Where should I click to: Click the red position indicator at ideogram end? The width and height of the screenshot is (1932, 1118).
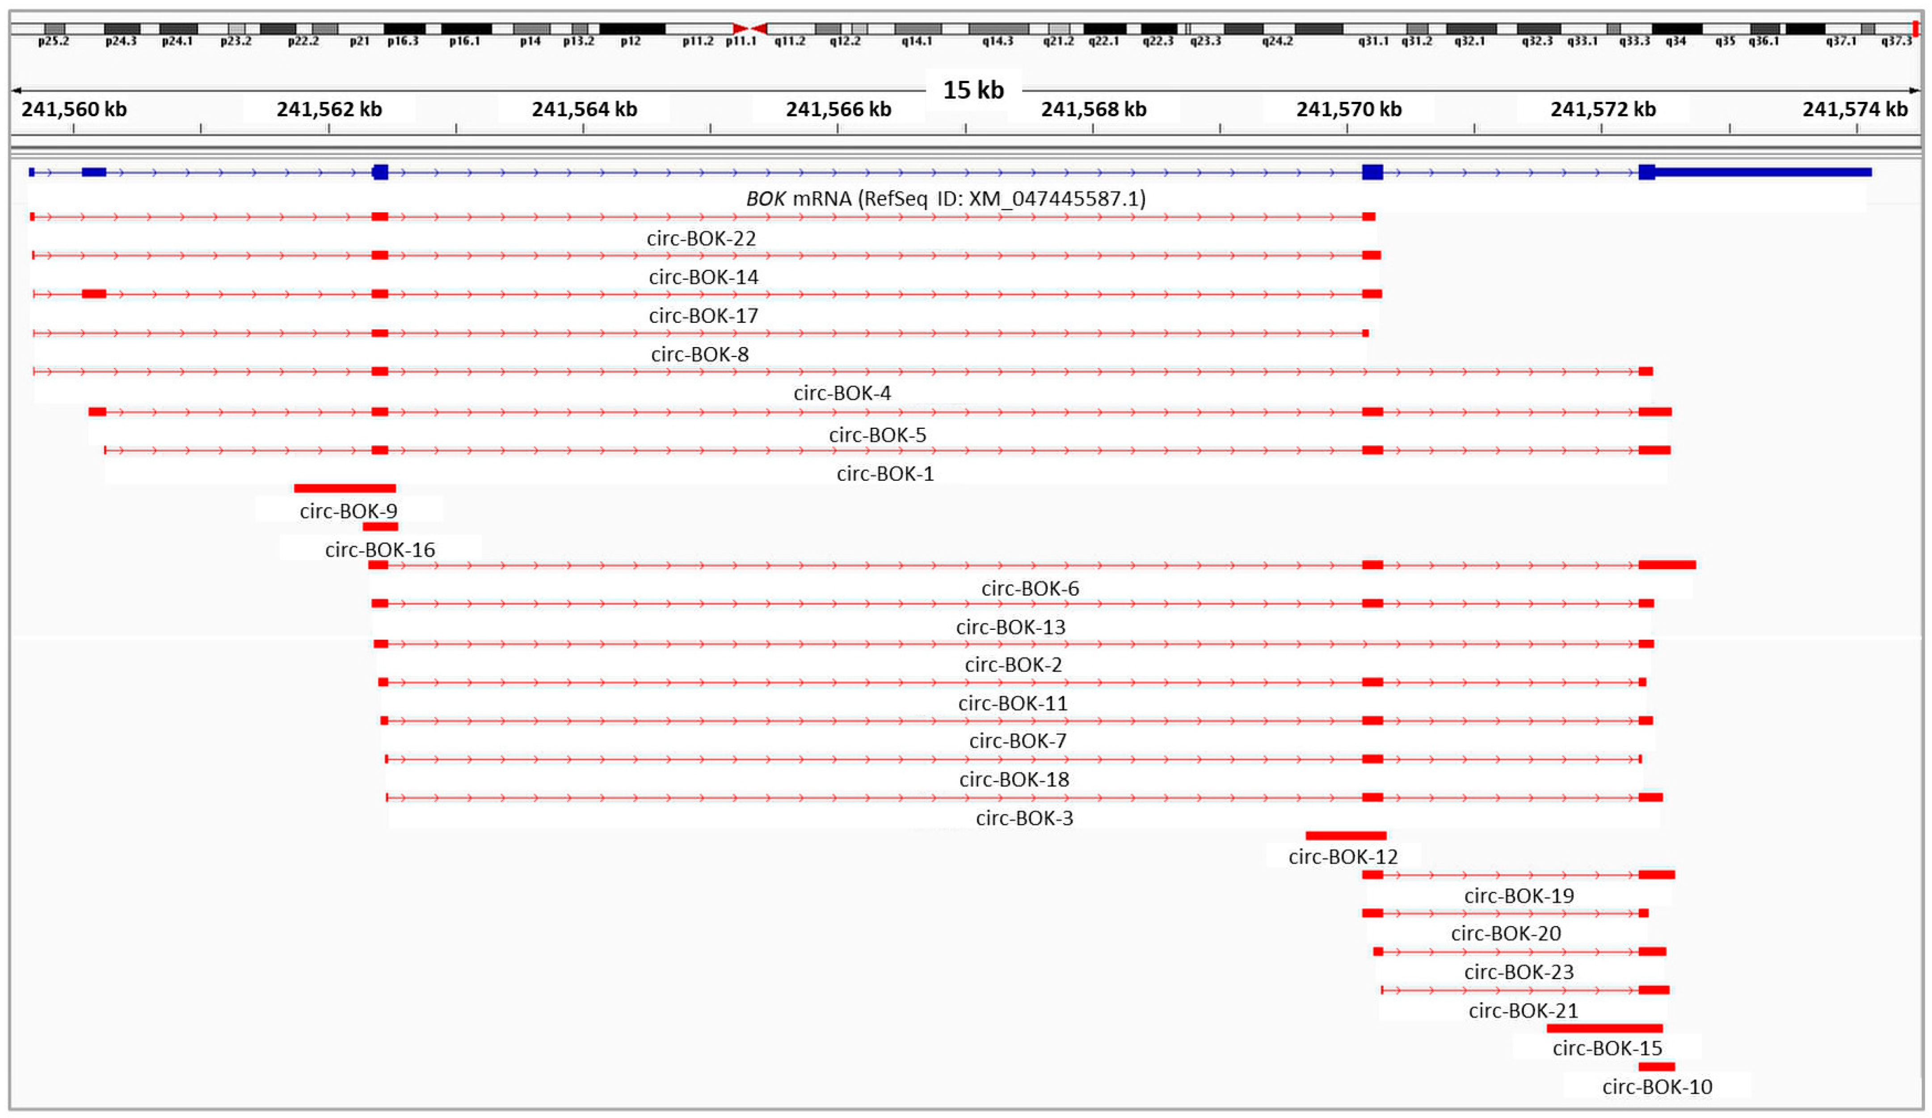tap(1915, 28)
